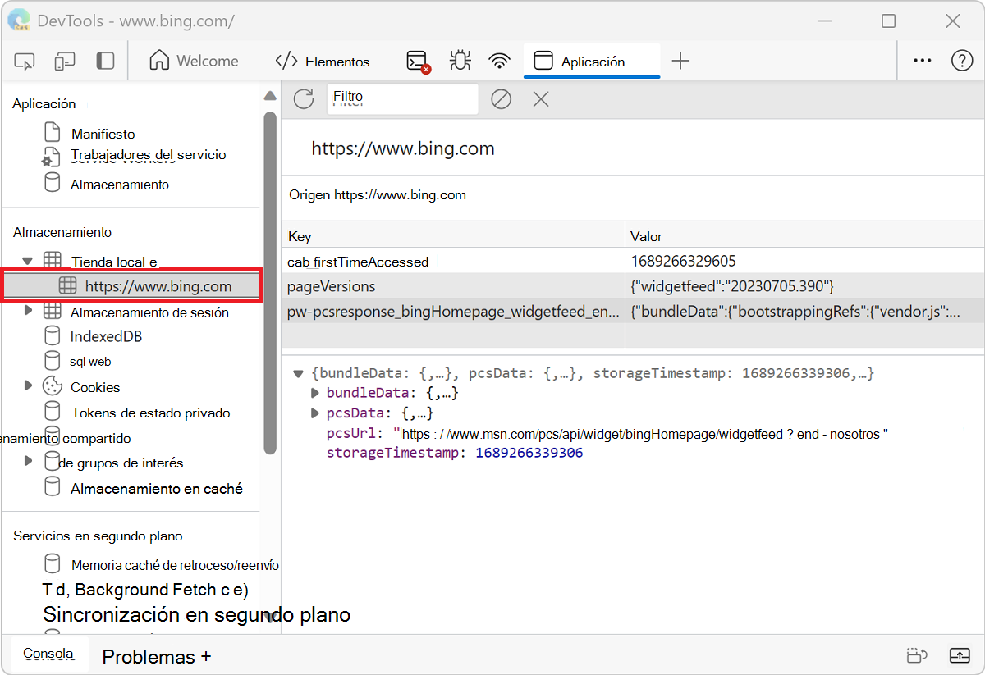Clear the filter using the block icon
The height and width of the screenshot is (675, 985).
click(501, 98)
